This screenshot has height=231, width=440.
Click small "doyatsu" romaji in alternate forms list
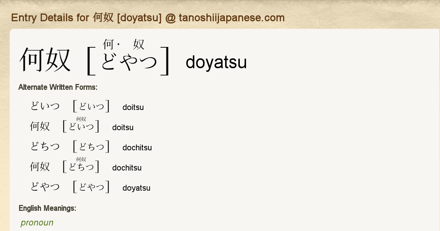[x=136, y=188]
